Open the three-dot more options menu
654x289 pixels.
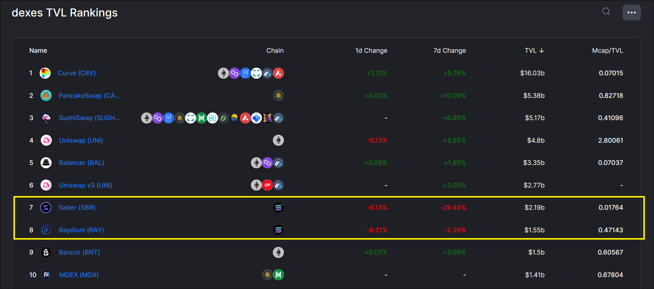click(x=631, y=12)
